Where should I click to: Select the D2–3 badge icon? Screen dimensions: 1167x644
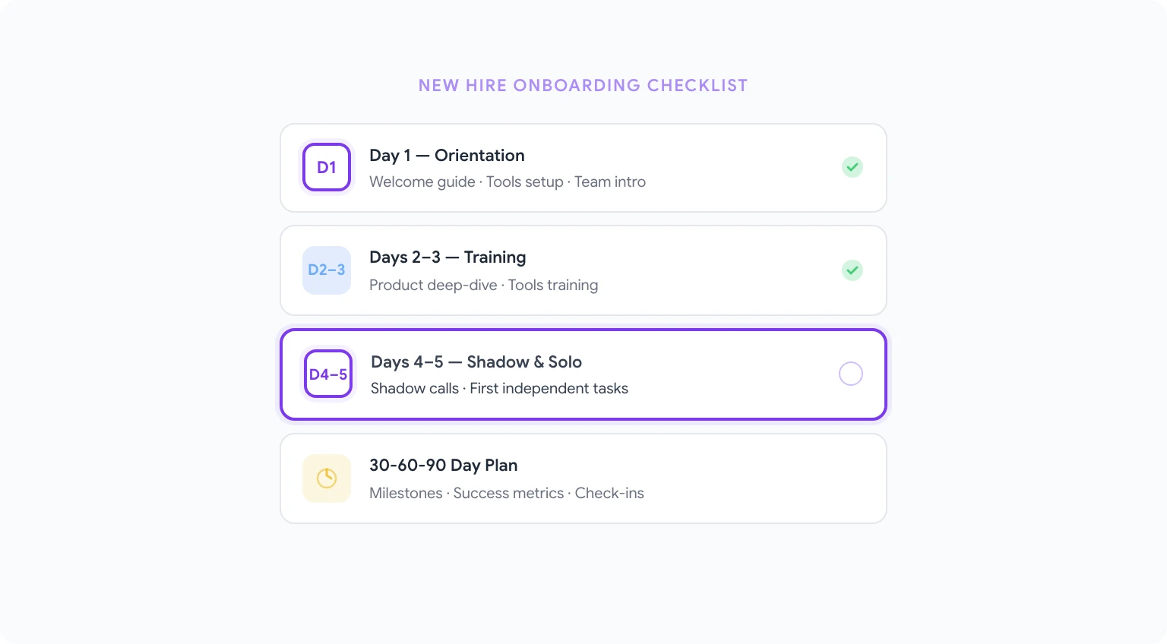(x=327, y=270)
